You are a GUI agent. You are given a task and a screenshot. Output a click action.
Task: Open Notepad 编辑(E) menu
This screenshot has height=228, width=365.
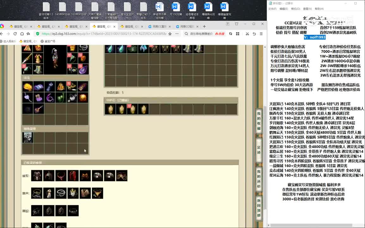pyautogui.click(x=283, y=9)
